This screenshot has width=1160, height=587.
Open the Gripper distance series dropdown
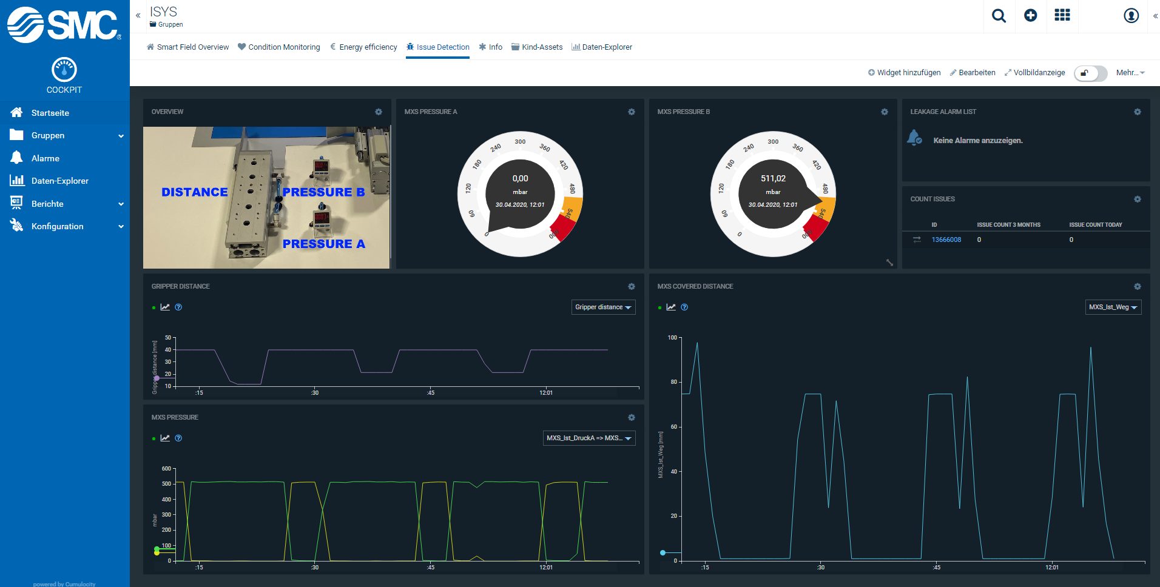(603, 307)
